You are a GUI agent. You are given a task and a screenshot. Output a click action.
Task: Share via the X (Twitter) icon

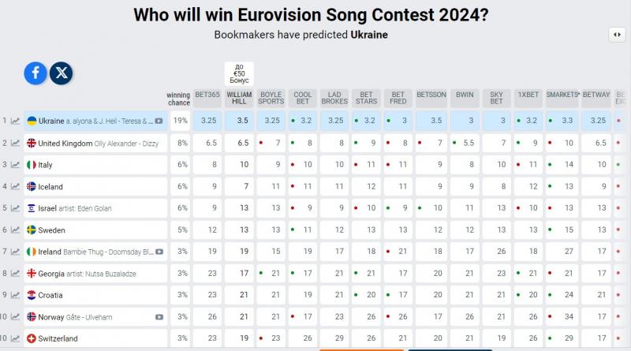click(x=62, y=73)
